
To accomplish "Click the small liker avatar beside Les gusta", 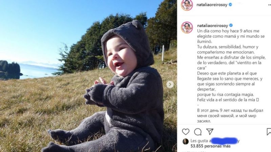I will [x=186, y=142].
